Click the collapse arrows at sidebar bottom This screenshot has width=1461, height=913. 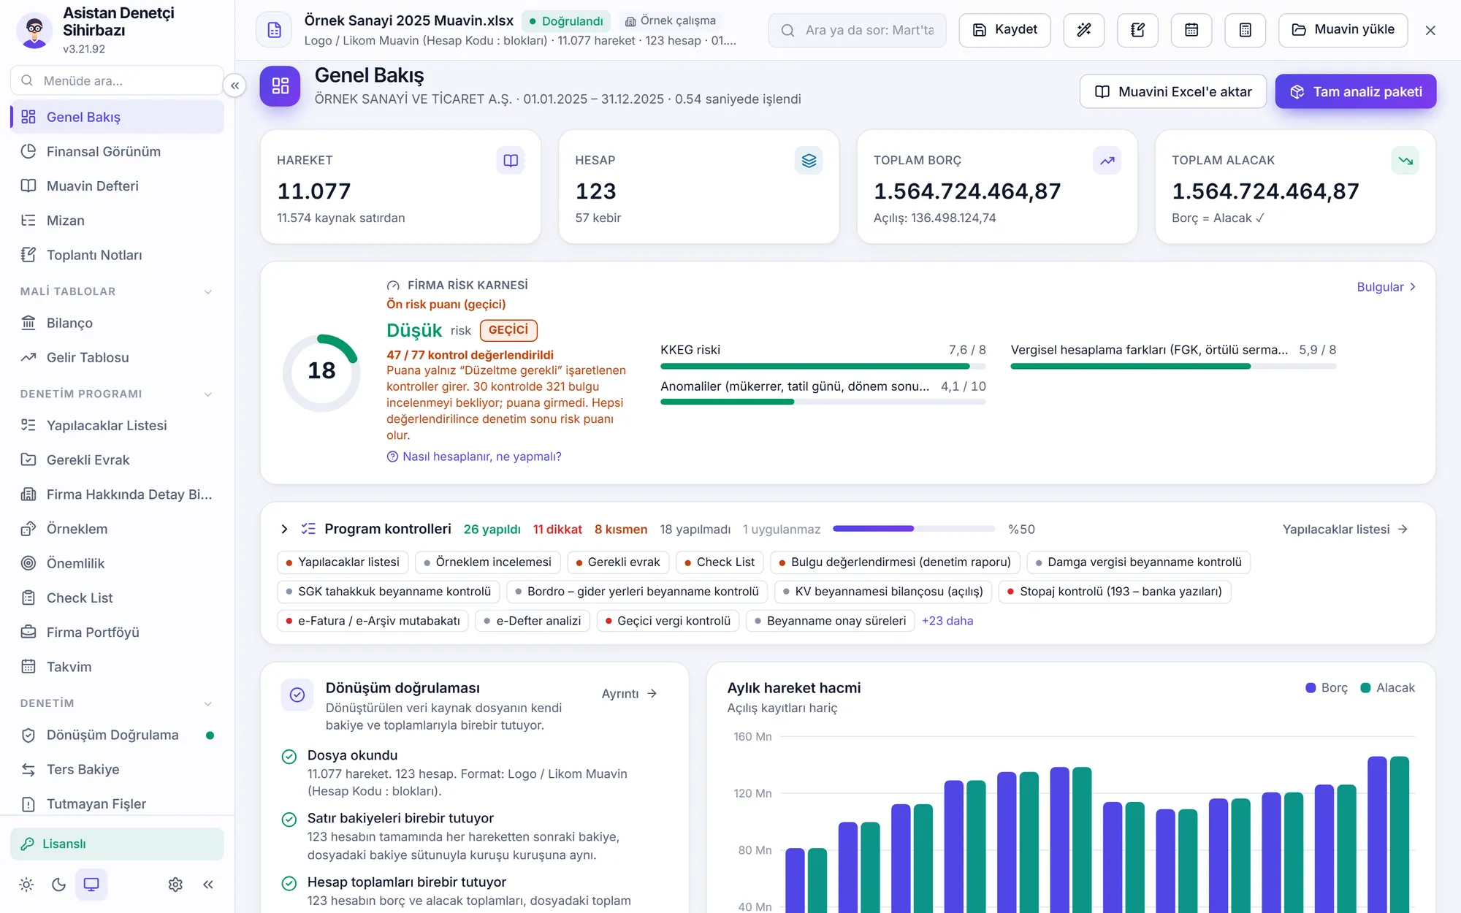point(208,885)
